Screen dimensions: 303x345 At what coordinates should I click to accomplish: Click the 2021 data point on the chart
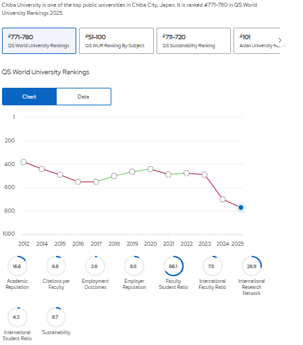(x=168, y=174)
